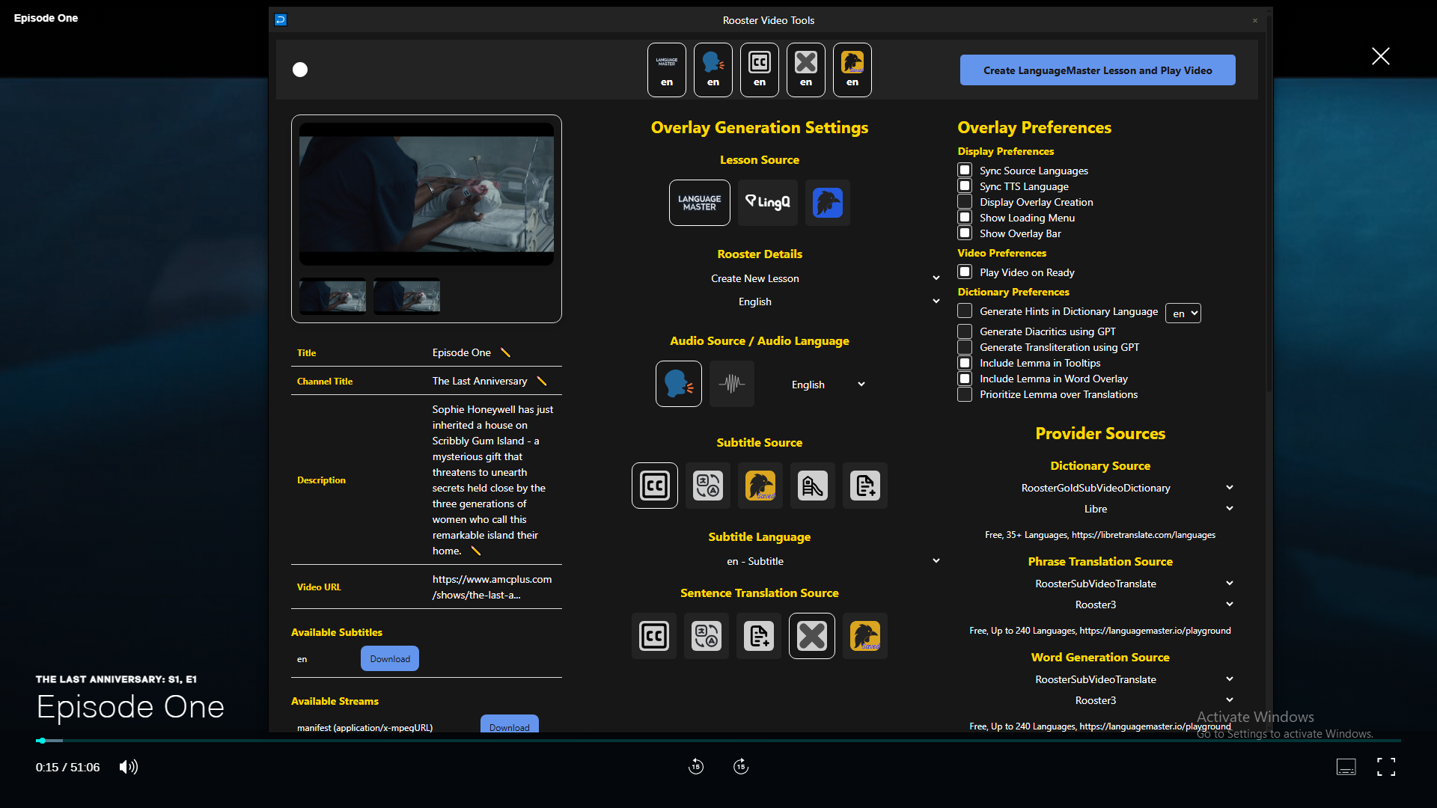Viewport: 1437px width, 808px height.
Task: Click the blue back icon in window title bar
Action: (281, 20)
